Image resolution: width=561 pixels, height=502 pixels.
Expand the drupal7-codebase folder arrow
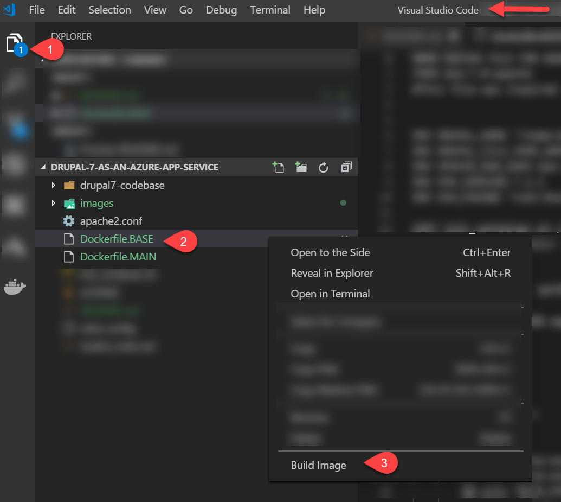pyautogui.click(x=53, y=185)
